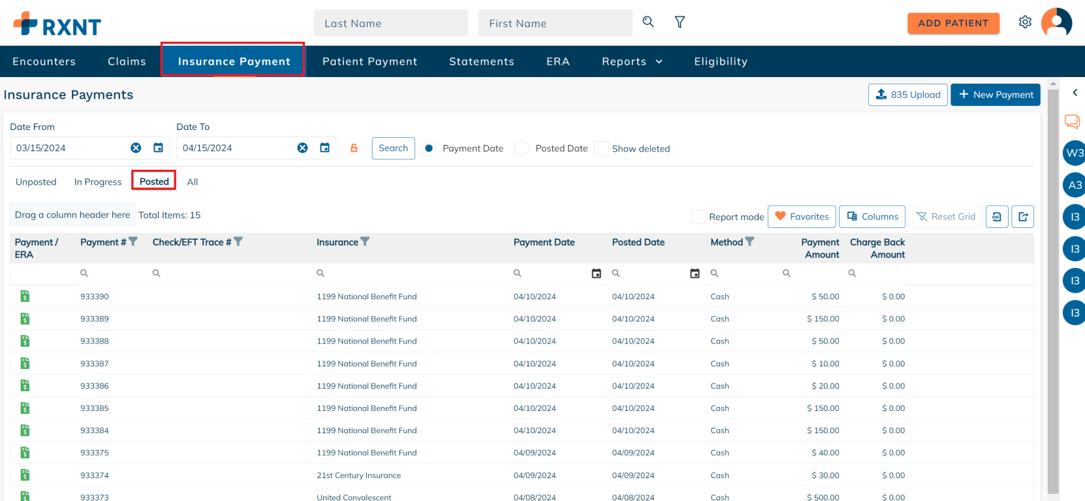1085x501 pixels.
Task: Filter the Payment # column
Action: [133, 242]
